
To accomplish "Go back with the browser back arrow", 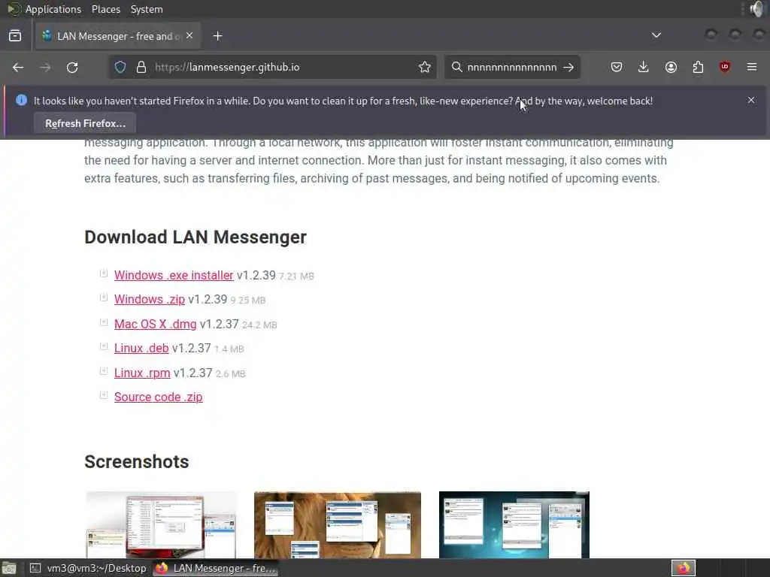I will click(x=18, y=67).
